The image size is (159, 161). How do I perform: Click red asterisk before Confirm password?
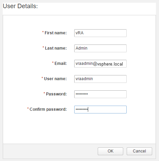pos(28,108)
